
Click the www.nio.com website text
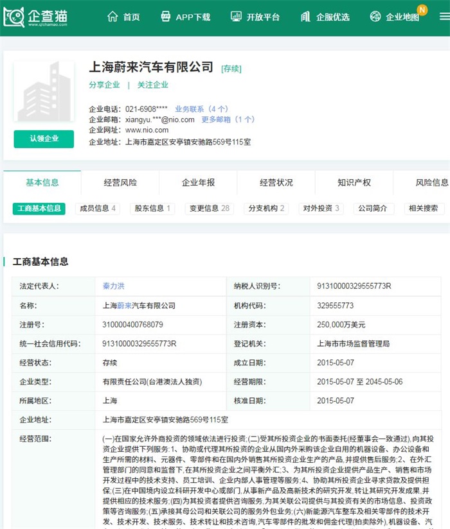147,130
